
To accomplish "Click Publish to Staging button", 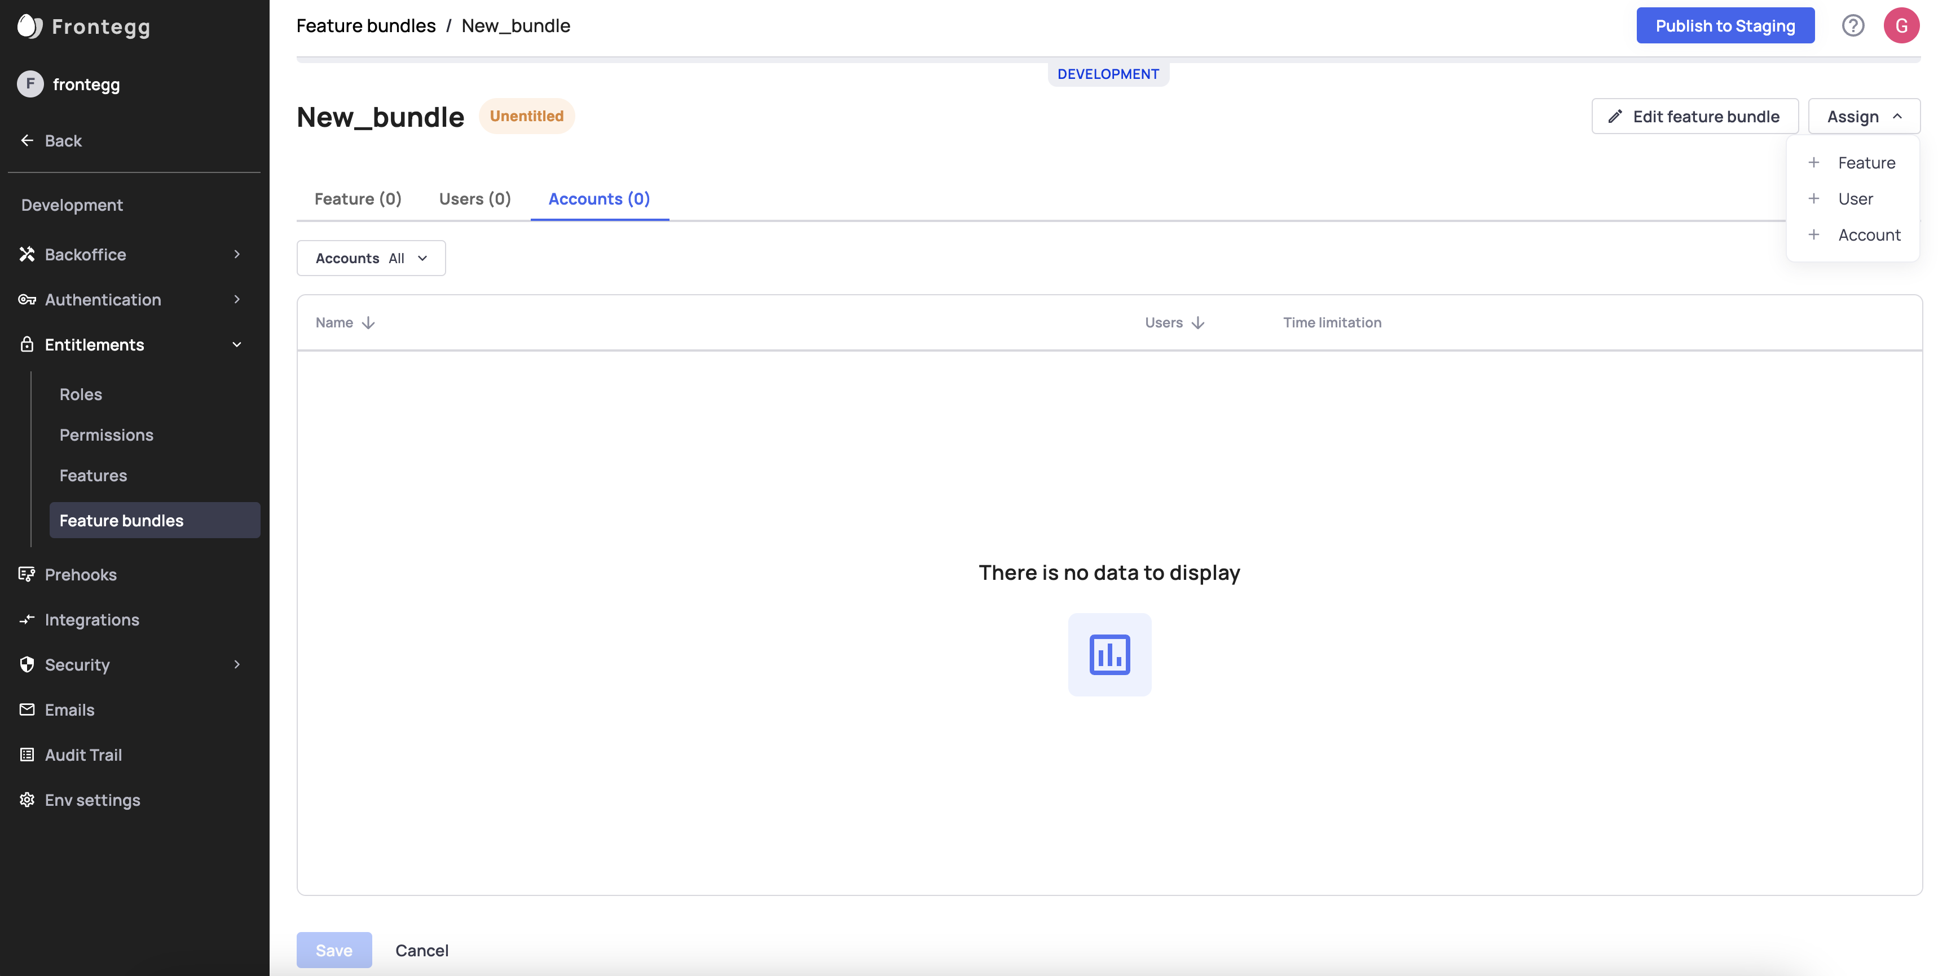I will pyautogui.click(x=1724, y=25).
